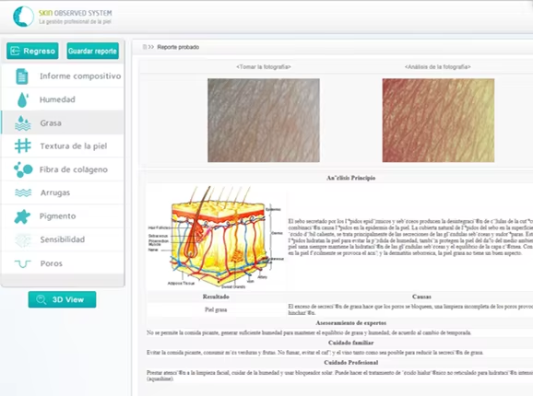View the Sensibilidad section label
Screen dimensions: 533x396
[63, 239]
